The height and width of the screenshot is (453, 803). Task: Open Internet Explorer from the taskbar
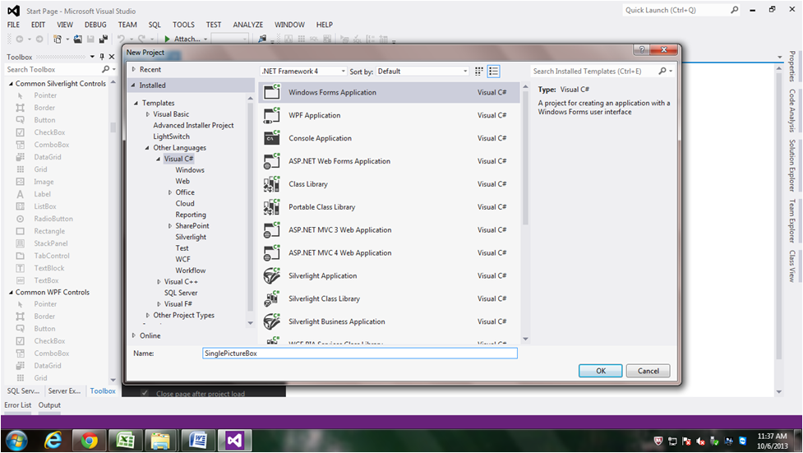[x=53, y=440]
